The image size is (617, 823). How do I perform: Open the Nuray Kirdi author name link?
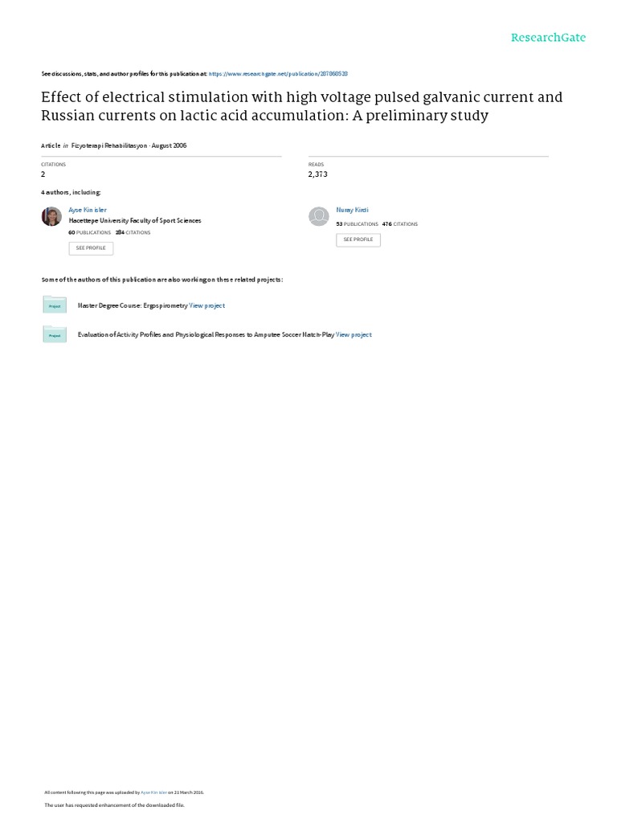352,210
